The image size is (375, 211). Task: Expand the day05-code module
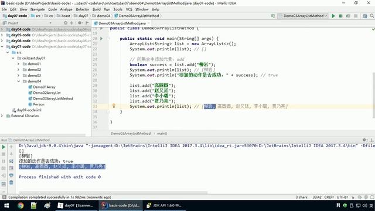tap(2, 35)
